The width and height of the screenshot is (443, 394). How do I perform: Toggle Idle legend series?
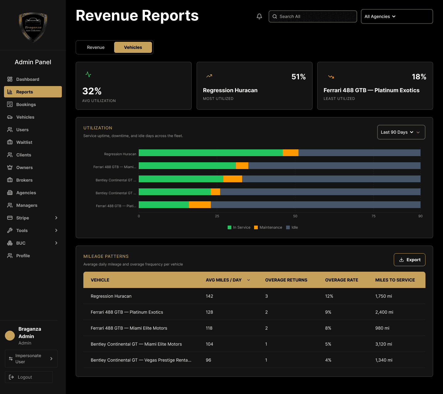click(292, 227)
